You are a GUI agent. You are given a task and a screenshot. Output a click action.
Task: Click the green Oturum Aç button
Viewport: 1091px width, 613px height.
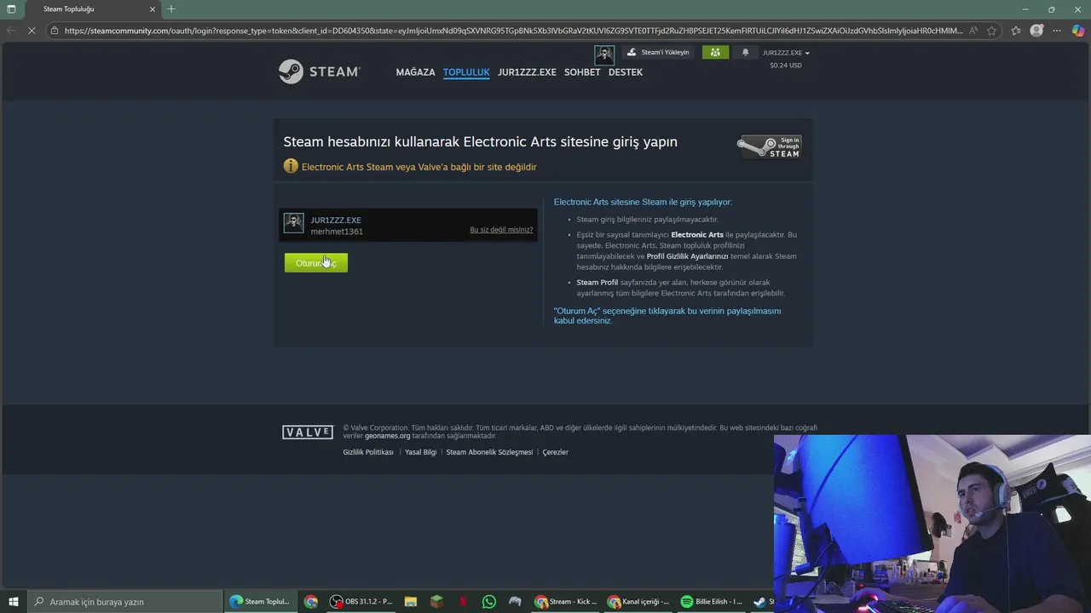click(x=316, y=263)
